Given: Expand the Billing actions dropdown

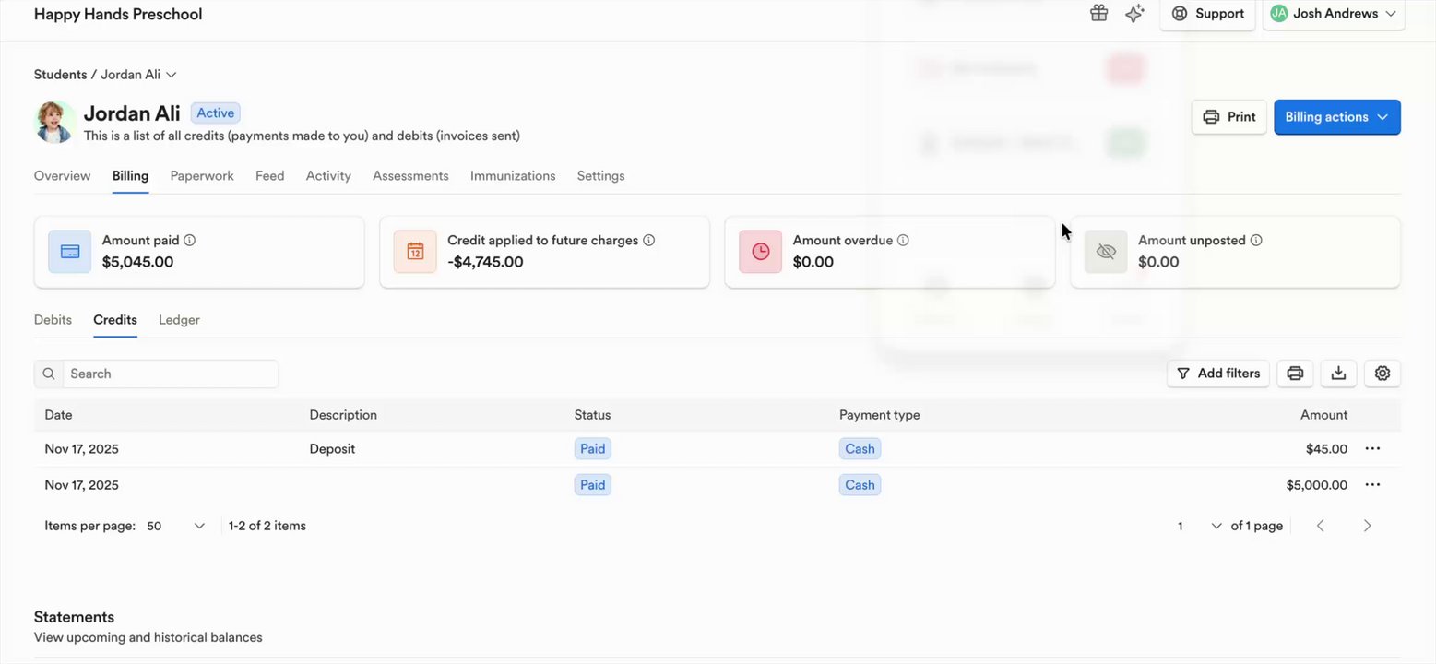Looking at the screenshot, I should click(x=1336, y=117).
